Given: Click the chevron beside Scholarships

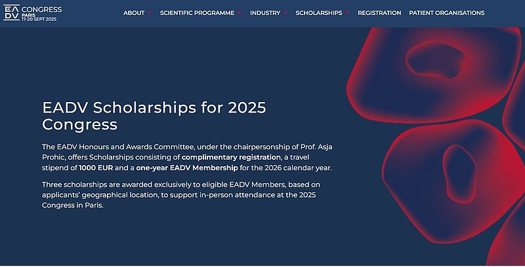Looking at the screenshot, I should (347, 13).
